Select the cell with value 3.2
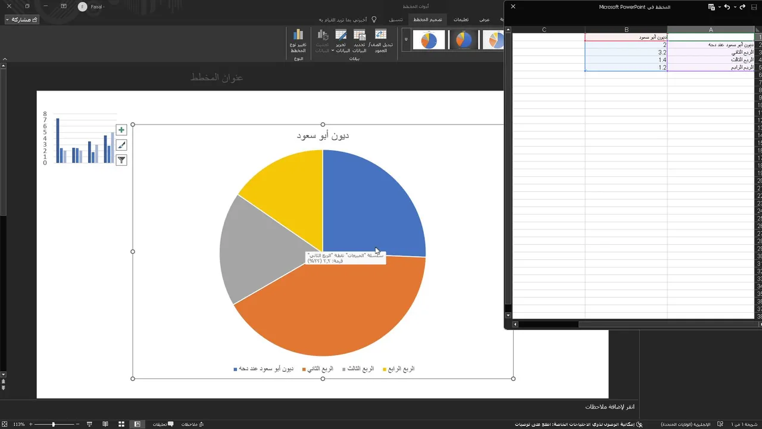This screenshot has height=429, width=762. (626, 52)
